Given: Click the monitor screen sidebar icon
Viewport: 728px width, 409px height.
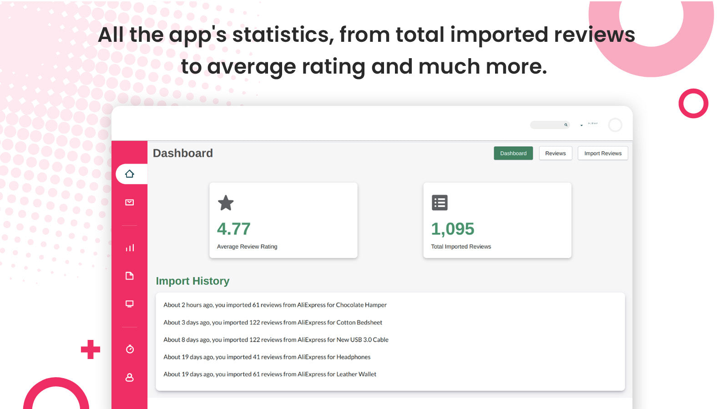Looking at the screenshot, I should click(x=130, y=304).
